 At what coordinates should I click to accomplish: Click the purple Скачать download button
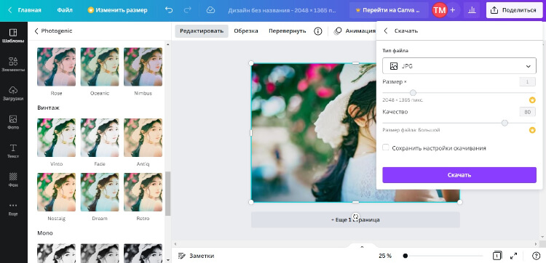click(x=459, y=175)
